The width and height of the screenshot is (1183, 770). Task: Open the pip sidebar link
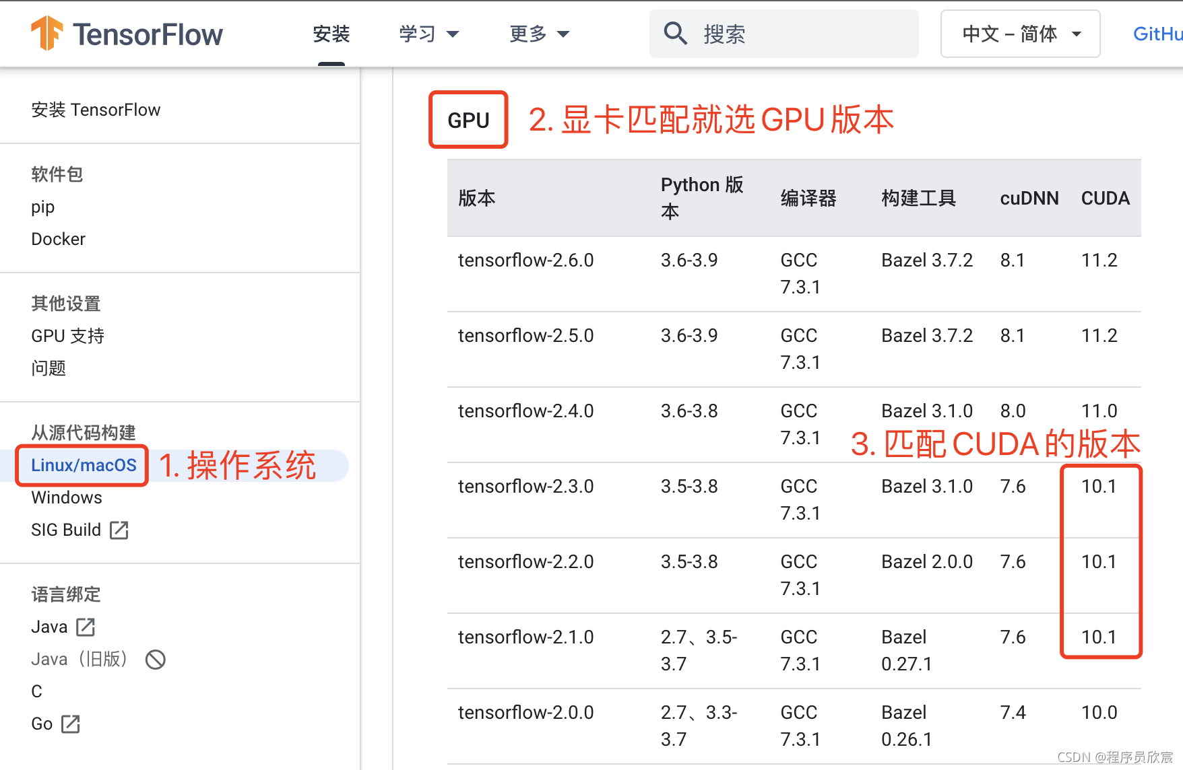(42, 207)
